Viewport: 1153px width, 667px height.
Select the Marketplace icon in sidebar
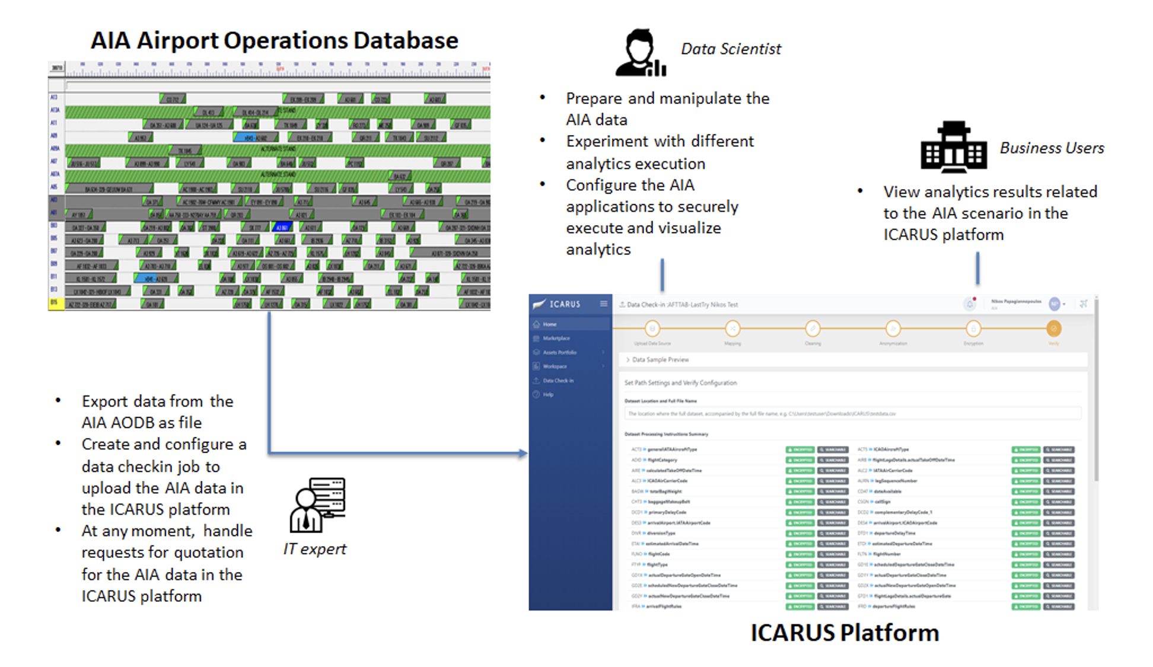536,339
